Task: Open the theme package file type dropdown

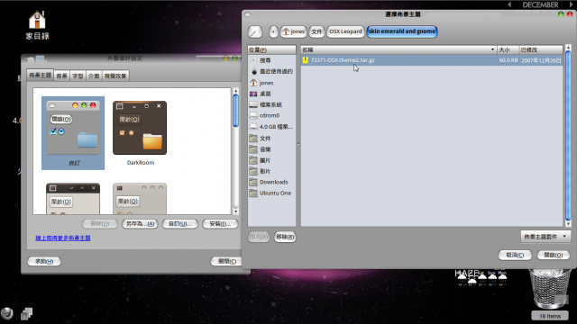Action: tap(545, 237)
